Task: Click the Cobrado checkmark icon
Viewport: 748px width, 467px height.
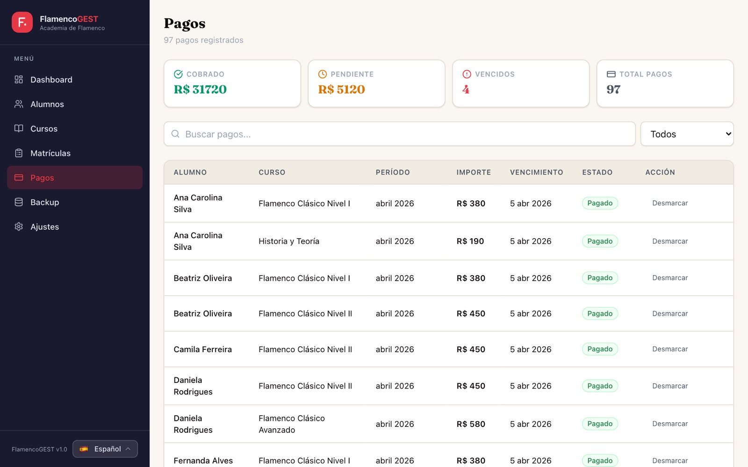Action: [x=178, y=74]
